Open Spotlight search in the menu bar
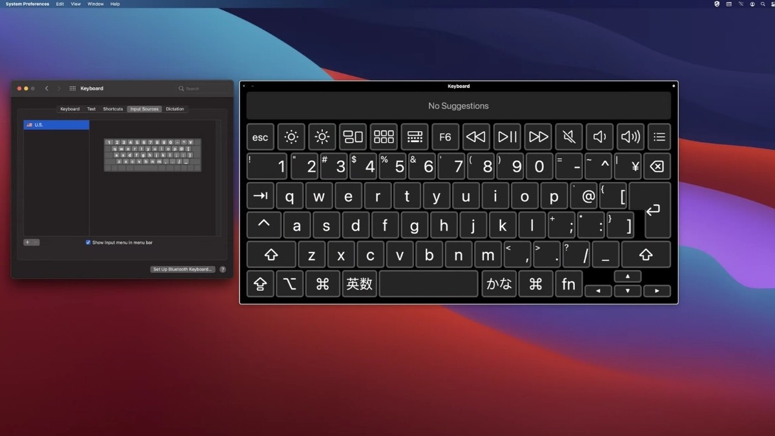 coord(763,4)
